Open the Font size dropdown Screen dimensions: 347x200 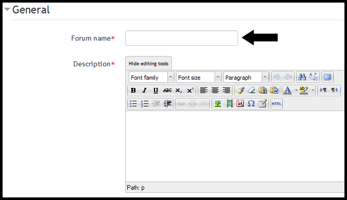coord(199,78)
